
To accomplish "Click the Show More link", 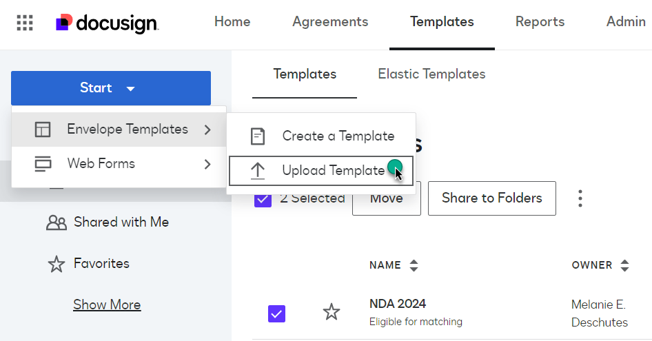I will tap(107, 304).
